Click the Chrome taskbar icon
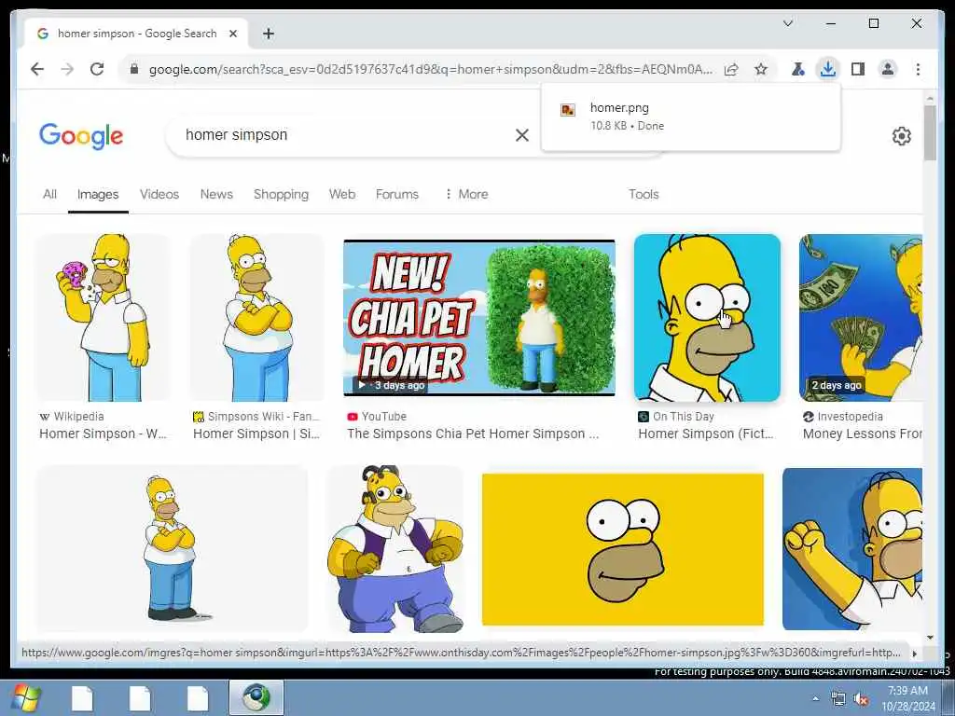955x716 pixels. 256,697
